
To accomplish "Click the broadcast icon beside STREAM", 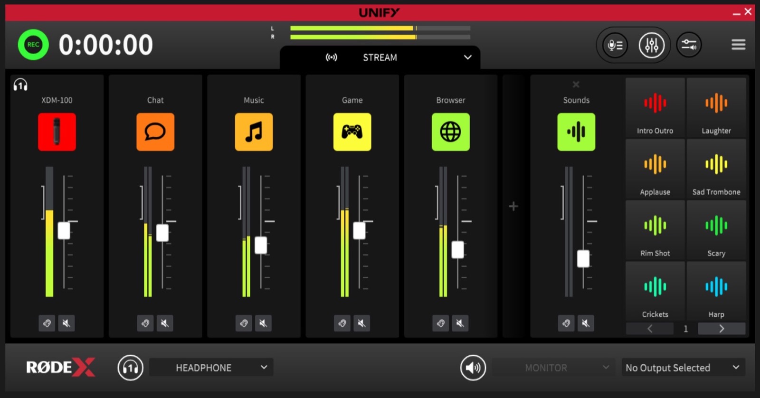I will point(332,57).
